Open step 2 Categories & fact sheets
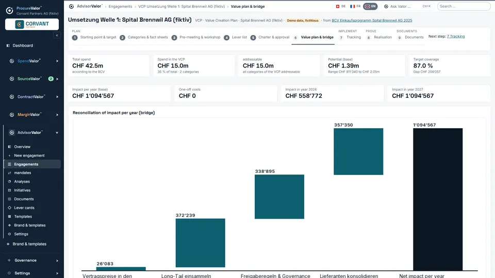The image size is (495, 278). (144, 38)
